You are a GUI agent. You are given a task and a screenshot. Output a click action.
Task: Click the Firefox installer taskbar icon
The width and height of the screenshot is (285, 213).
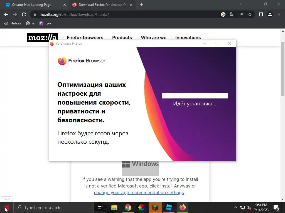click(x=183, y=207)
